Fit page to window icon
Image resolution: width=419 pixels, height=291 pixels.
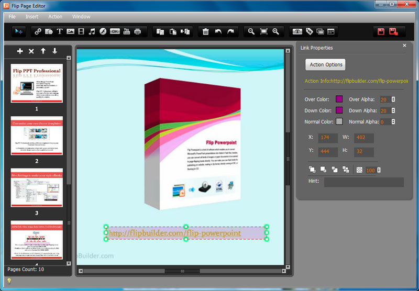[264, 31]
